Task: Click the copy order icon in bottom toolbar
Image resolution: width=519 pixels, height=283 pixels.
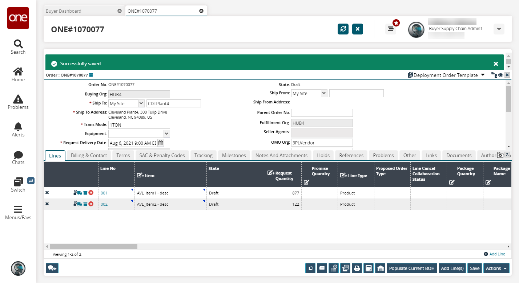Action: [x=311, y=268]
